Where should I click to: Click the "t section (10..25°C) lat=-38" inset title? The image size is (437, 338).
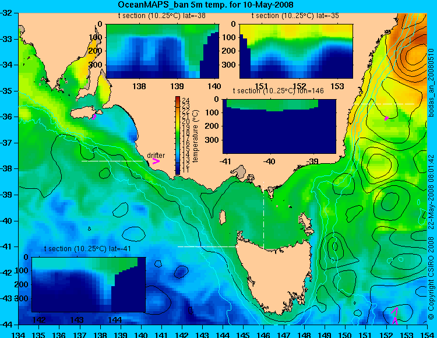pyautogui.click(x=161, y=16)
